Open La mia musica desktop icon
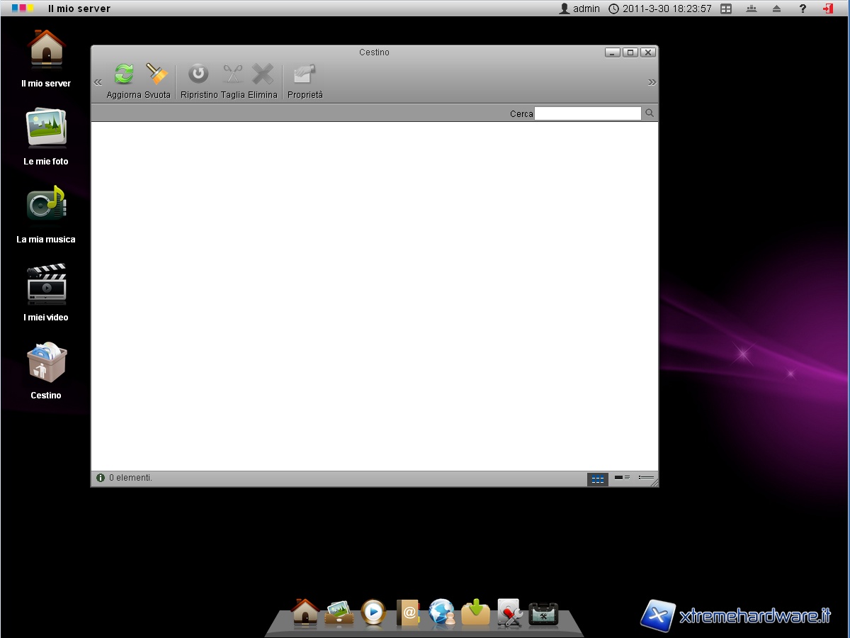 pos(46,206)
